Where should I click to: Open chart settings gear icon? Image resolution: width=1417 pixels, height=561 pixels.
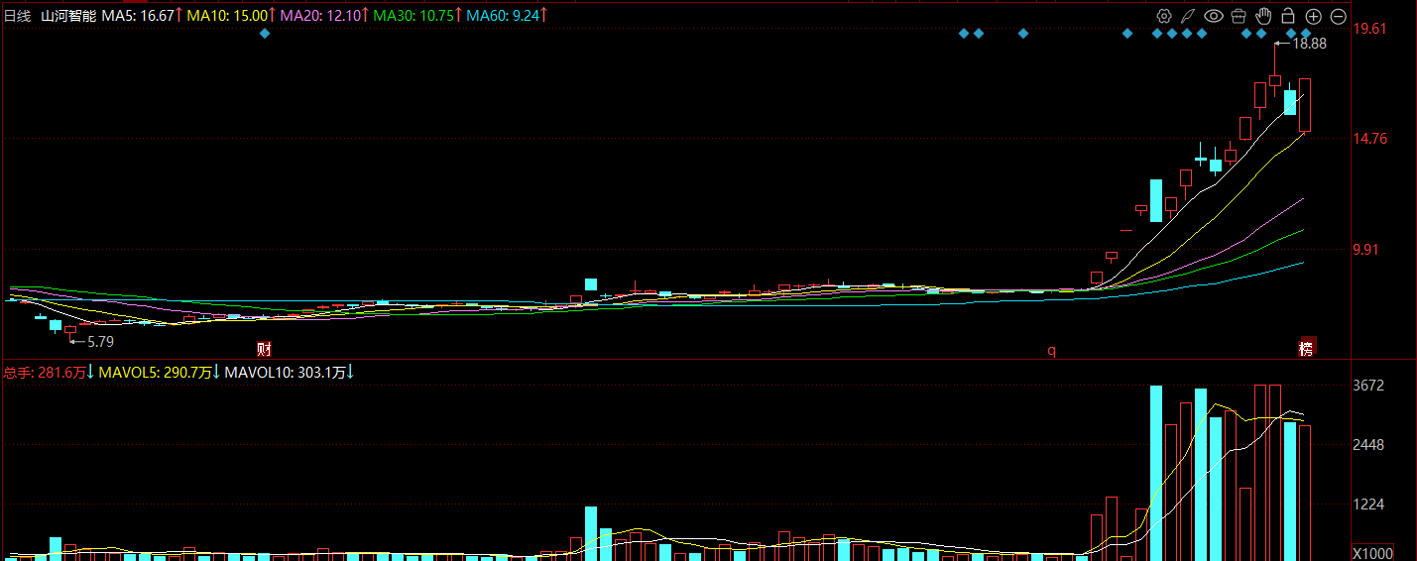point(1164,16)
